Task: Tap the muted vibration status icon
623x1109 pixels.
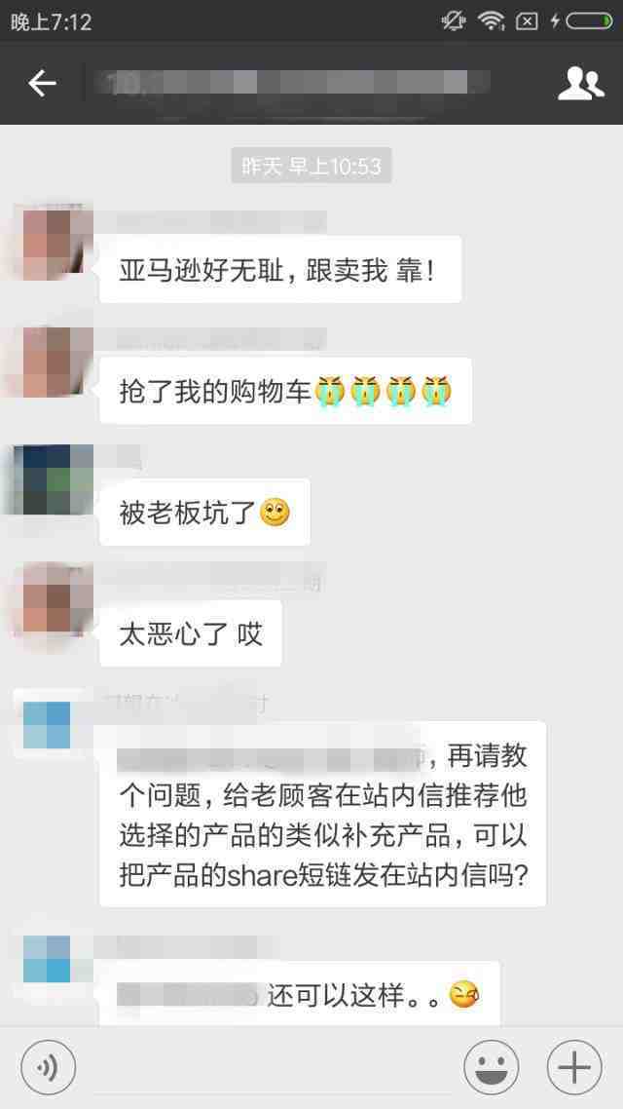Action: [453, 21]
